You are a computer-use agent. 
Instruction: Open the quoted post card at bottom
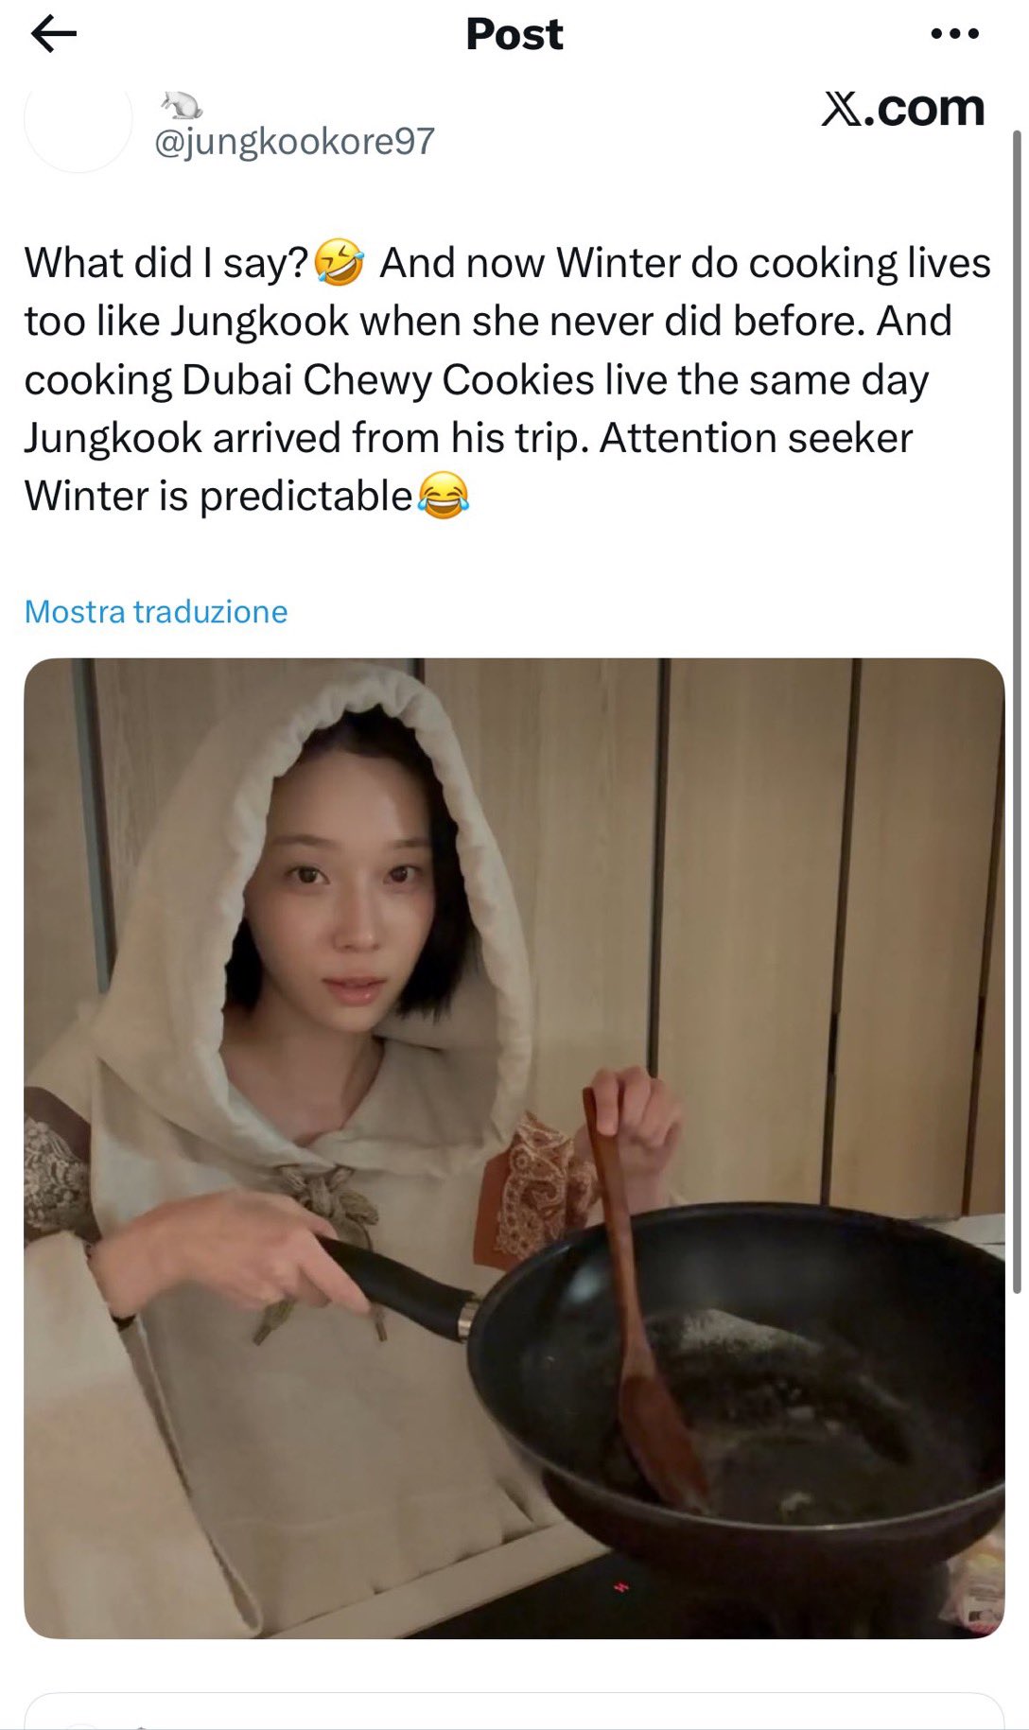click(x=514, y=1712)
